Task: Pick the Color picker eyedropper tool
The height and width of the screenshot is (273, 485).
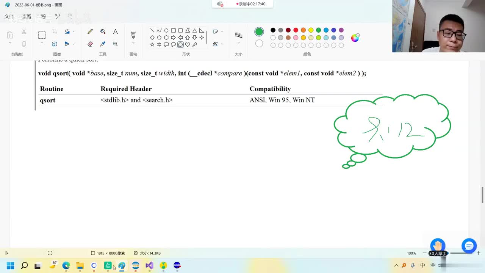Action: [103, 44]
